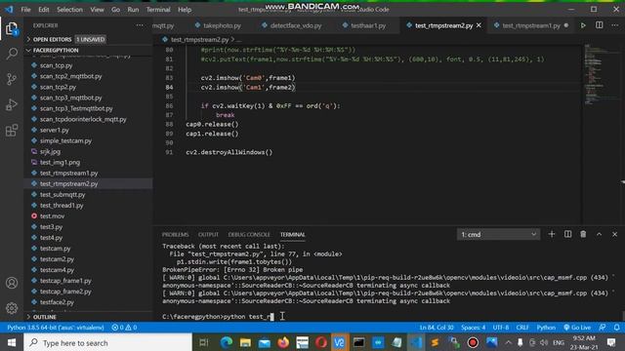Image resolution: width=625 pixels, height=351 pixels.
Task: Click the Windows search box
Action: pos(107,342)
